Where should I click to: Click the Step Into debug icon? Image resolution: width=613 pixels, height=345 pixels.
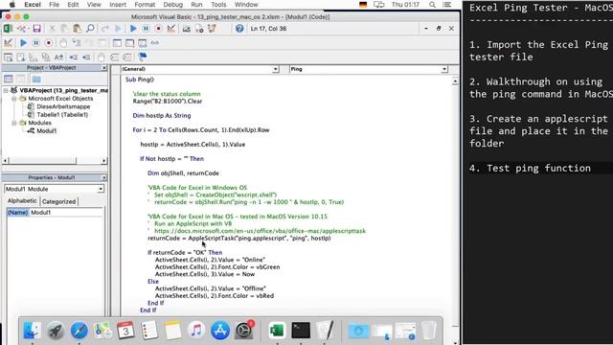click(77, 43)
